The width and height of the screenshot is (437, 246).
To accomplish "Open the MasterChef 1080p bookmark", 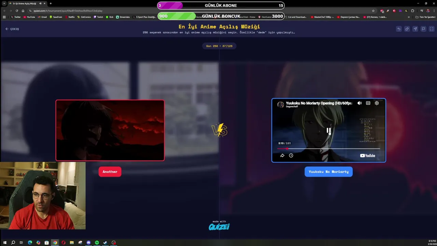I will click(322, 17).
